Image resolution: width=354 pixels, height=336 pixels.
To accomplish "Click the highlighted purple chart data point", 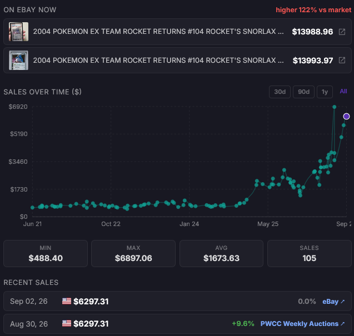I will [346, 117].
